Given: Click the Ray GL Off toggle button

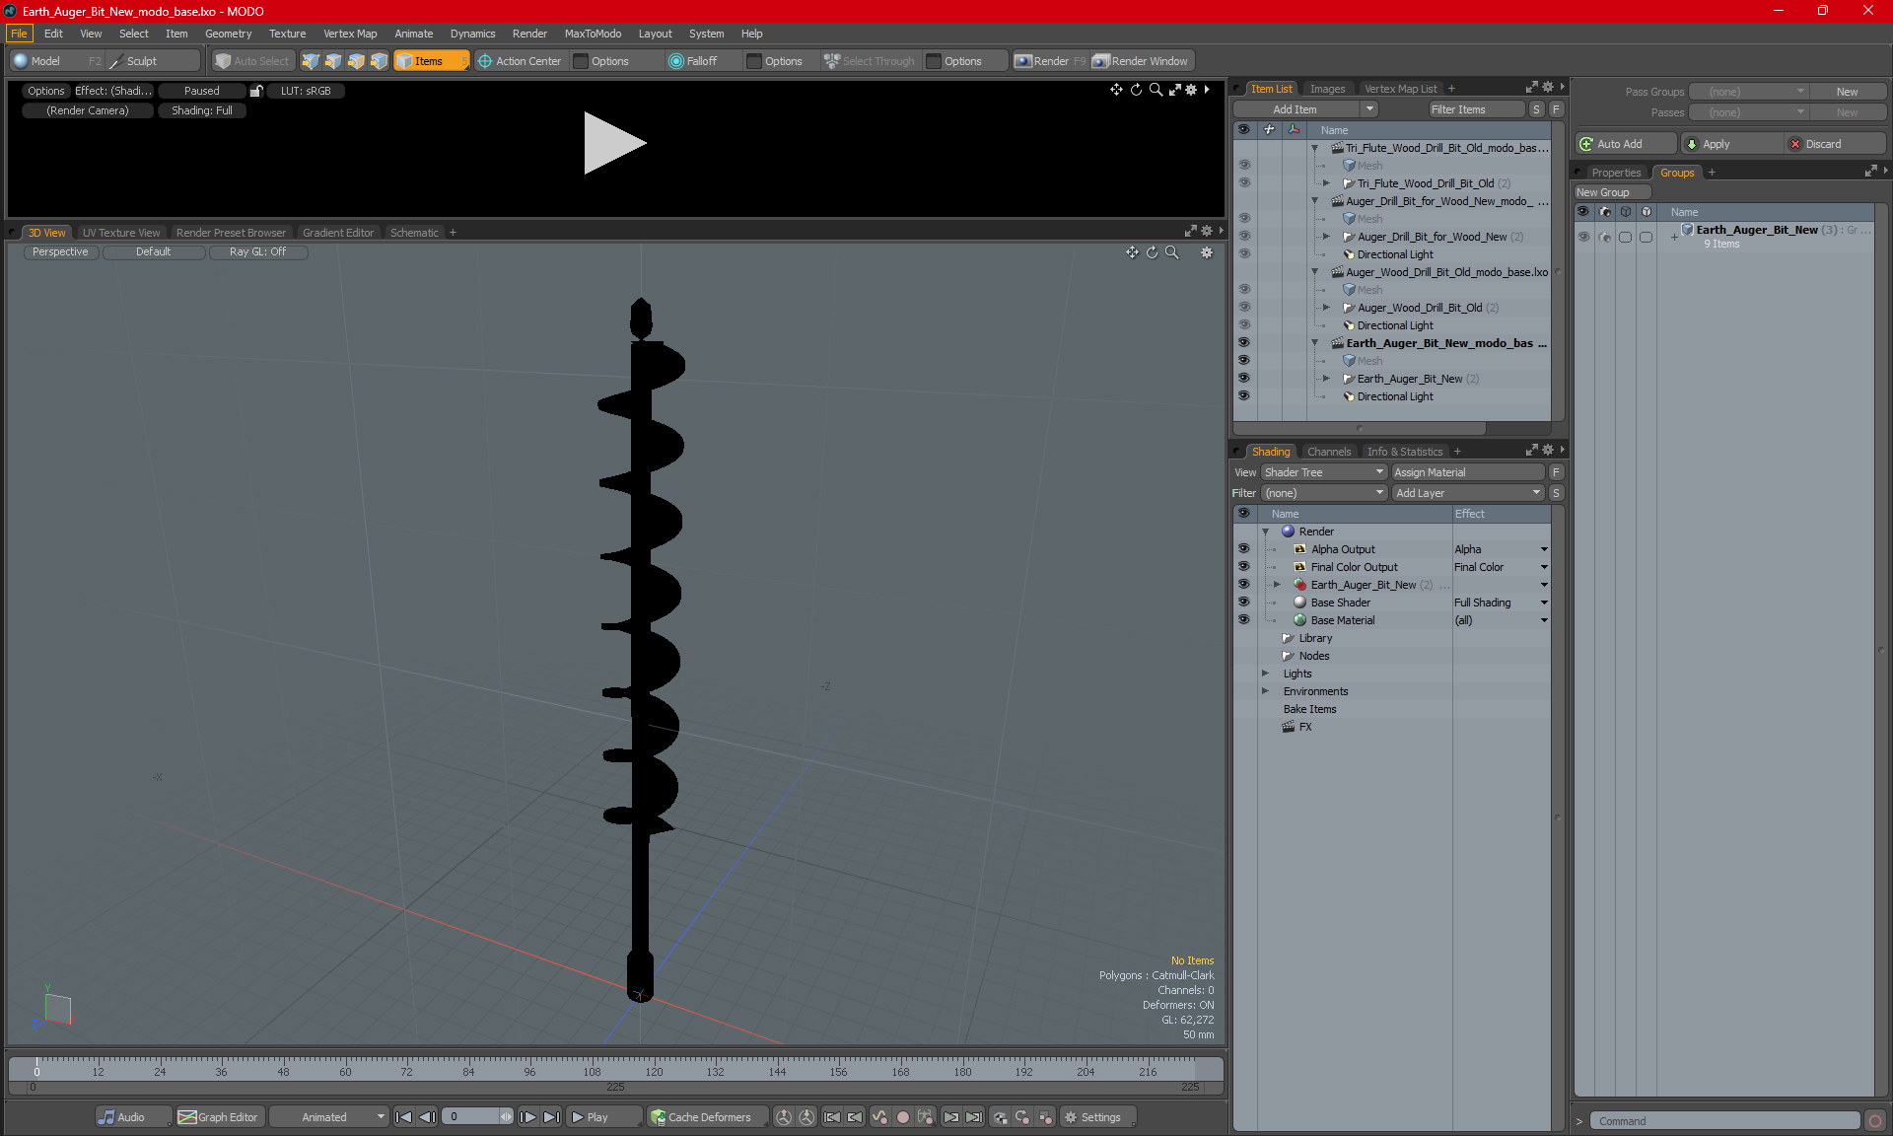Looking at the screenshot, I should click(x=259, y=250).
